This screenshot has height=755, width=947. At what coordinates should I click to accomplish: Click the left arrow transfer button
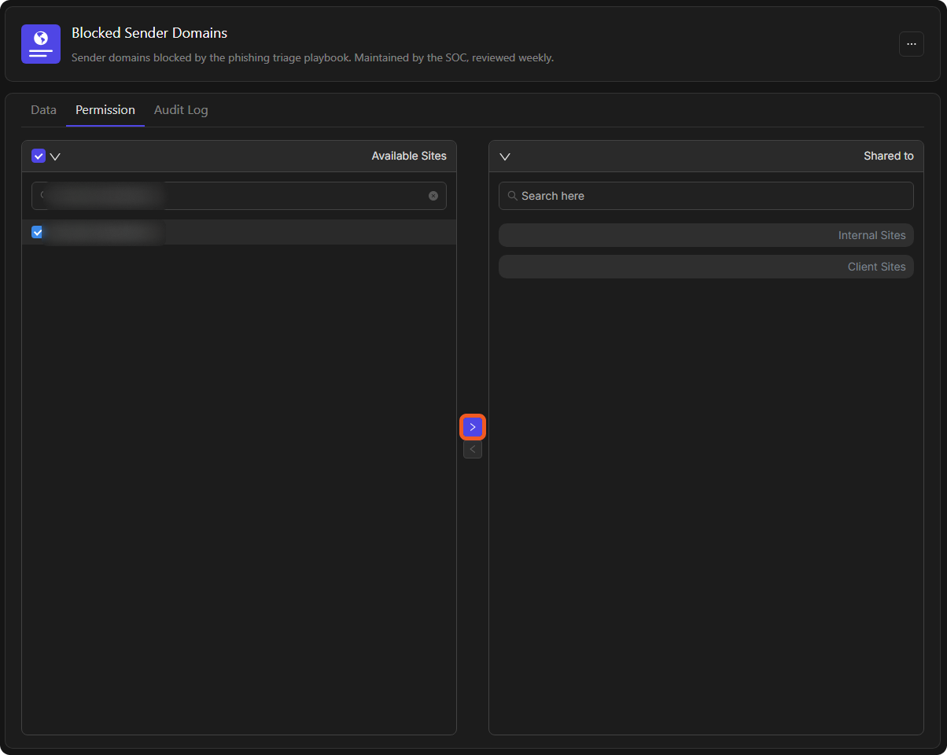pos(473,449)
